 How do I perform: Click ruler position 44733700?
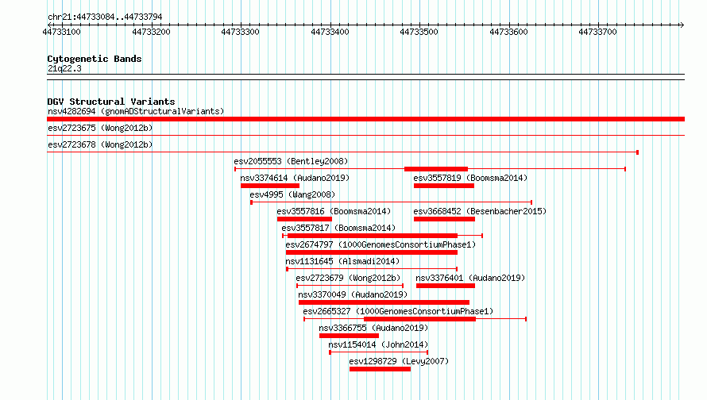click(x=598, y=32)
